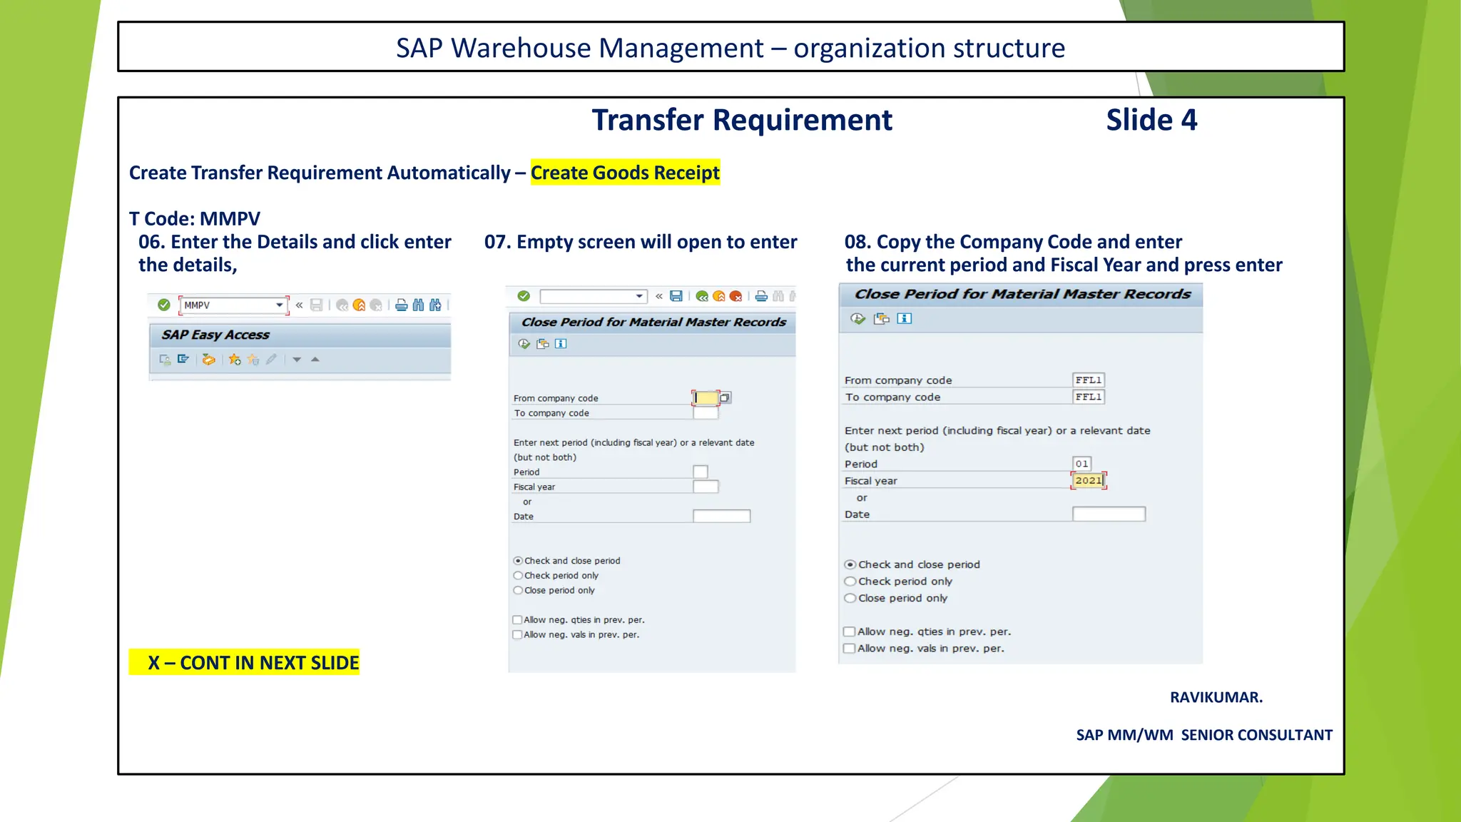Click Print icon in step 07 toolbar
The height and width of the screenshot is (822, 1461).
click(x=761, y=296)
